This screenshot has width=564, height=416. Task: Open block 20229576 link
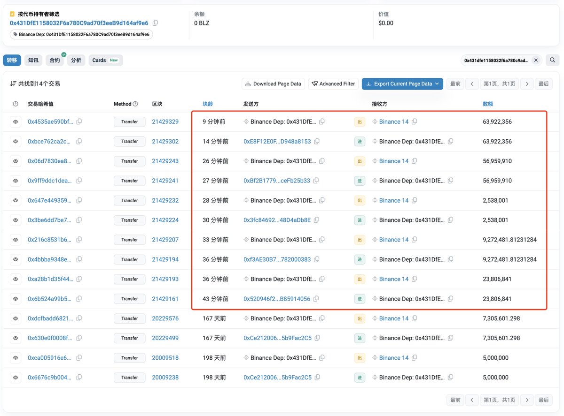tap(165, 318)
